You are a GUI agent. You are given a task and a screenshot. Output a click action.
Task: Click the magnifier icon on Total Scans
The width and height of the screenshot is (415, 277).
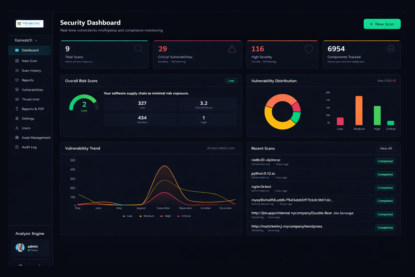[x=138, y=49]
